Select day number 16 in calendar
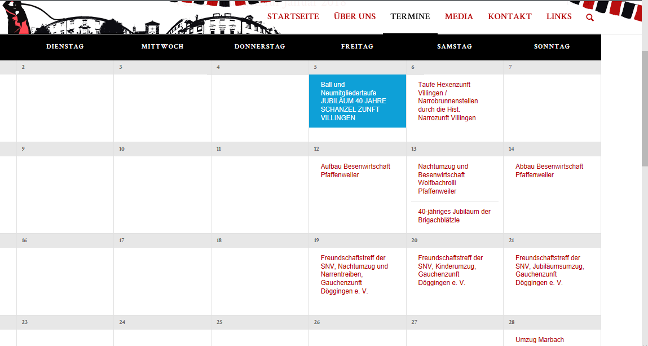The width and height of the screenshot is (648, 346). [x=24, y=240]
